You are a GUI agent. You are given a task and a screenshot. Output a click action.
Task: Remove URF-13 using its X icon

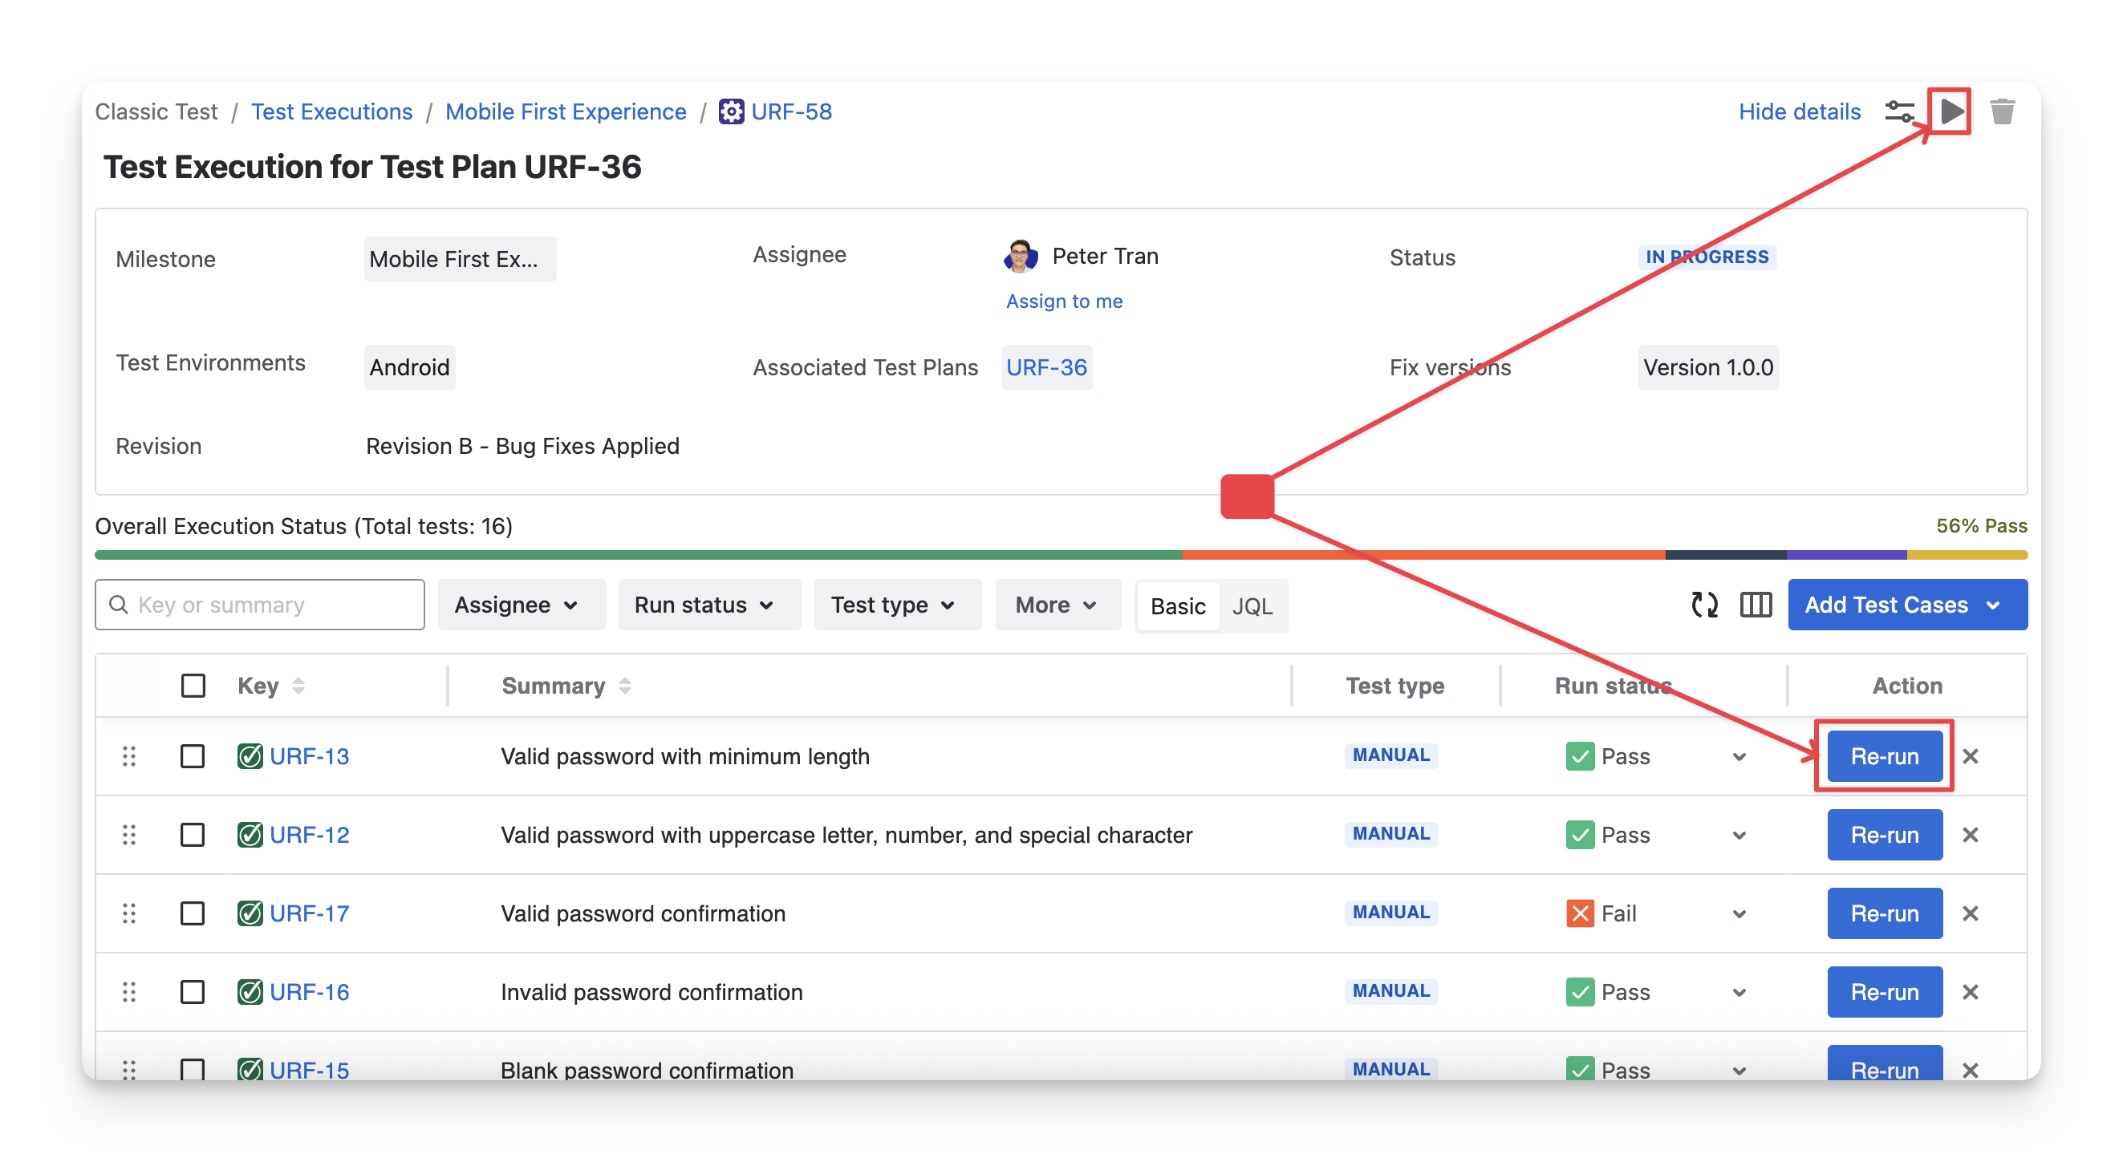point(1971,756)
